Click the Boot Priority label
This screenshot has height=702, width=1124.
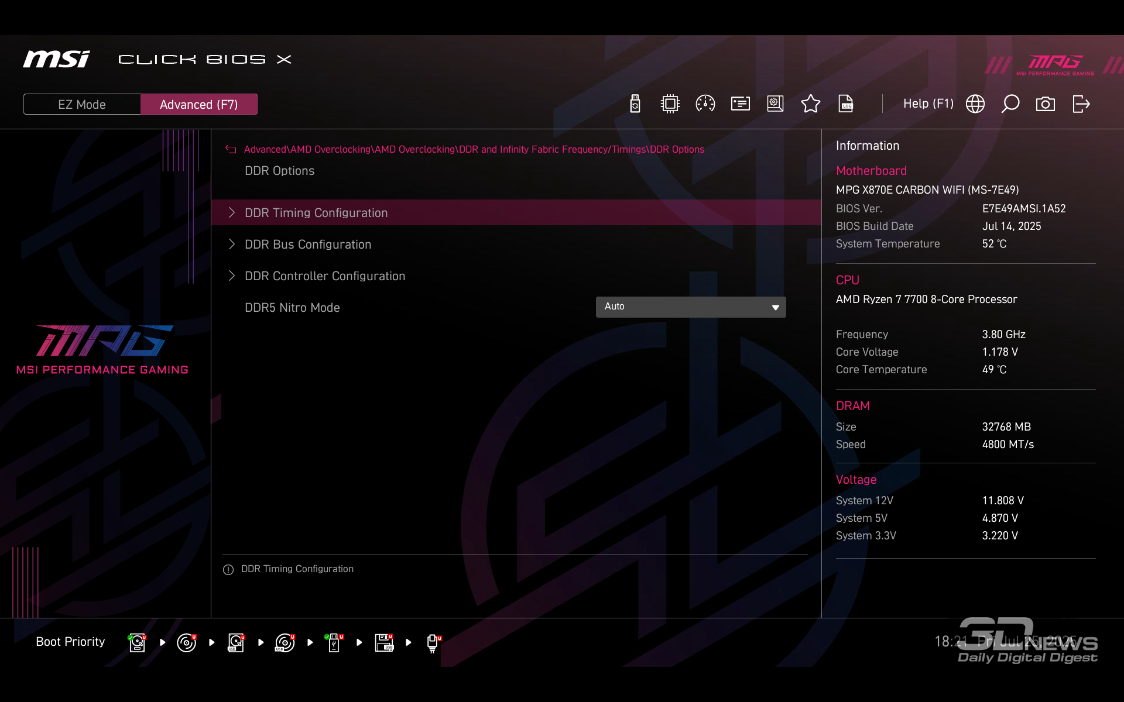70,642
